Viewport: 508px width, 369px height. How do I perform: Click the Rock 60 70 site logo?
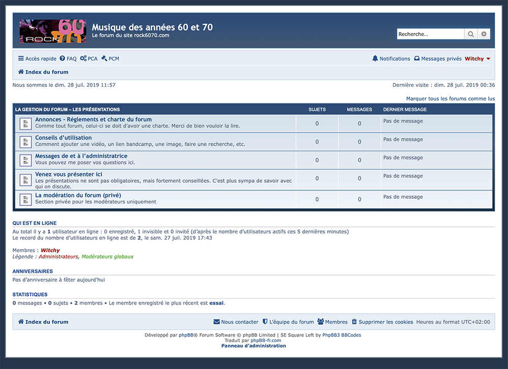[x=53, y=31]
